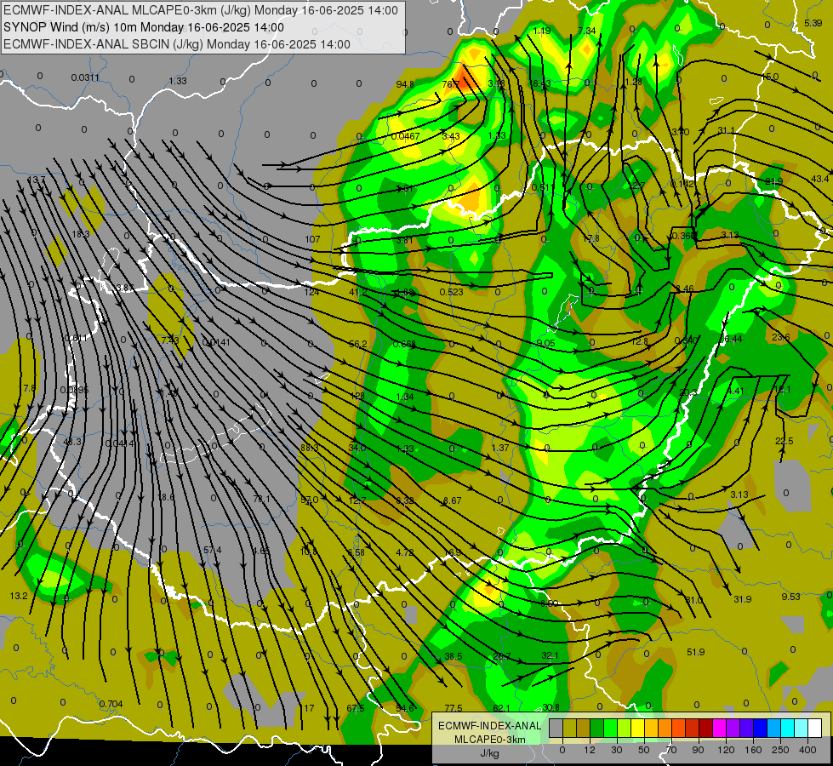Click the map value '0.704'
The height and width of the screenshot is (766, 833).
point(111,704)
